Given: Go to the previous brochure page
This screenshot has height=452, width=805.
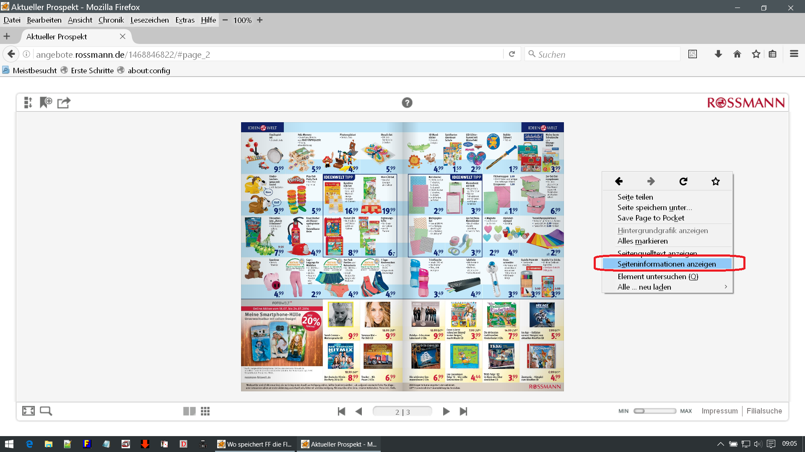Looking at the screenshot, I should tap(358, 411).
